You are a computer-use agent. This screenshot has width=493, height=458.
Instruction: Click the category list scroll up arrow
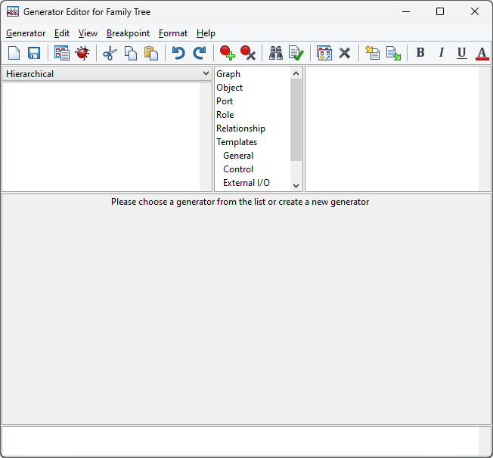[x=296, y=73]
